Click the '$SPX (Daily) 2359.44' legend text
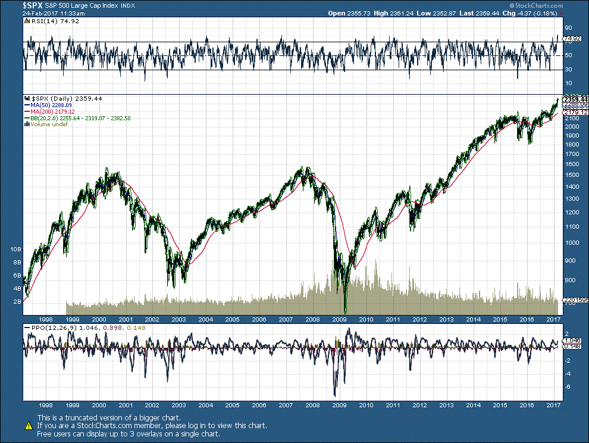The width and height of the screenshot is (589, 443). 67,98
